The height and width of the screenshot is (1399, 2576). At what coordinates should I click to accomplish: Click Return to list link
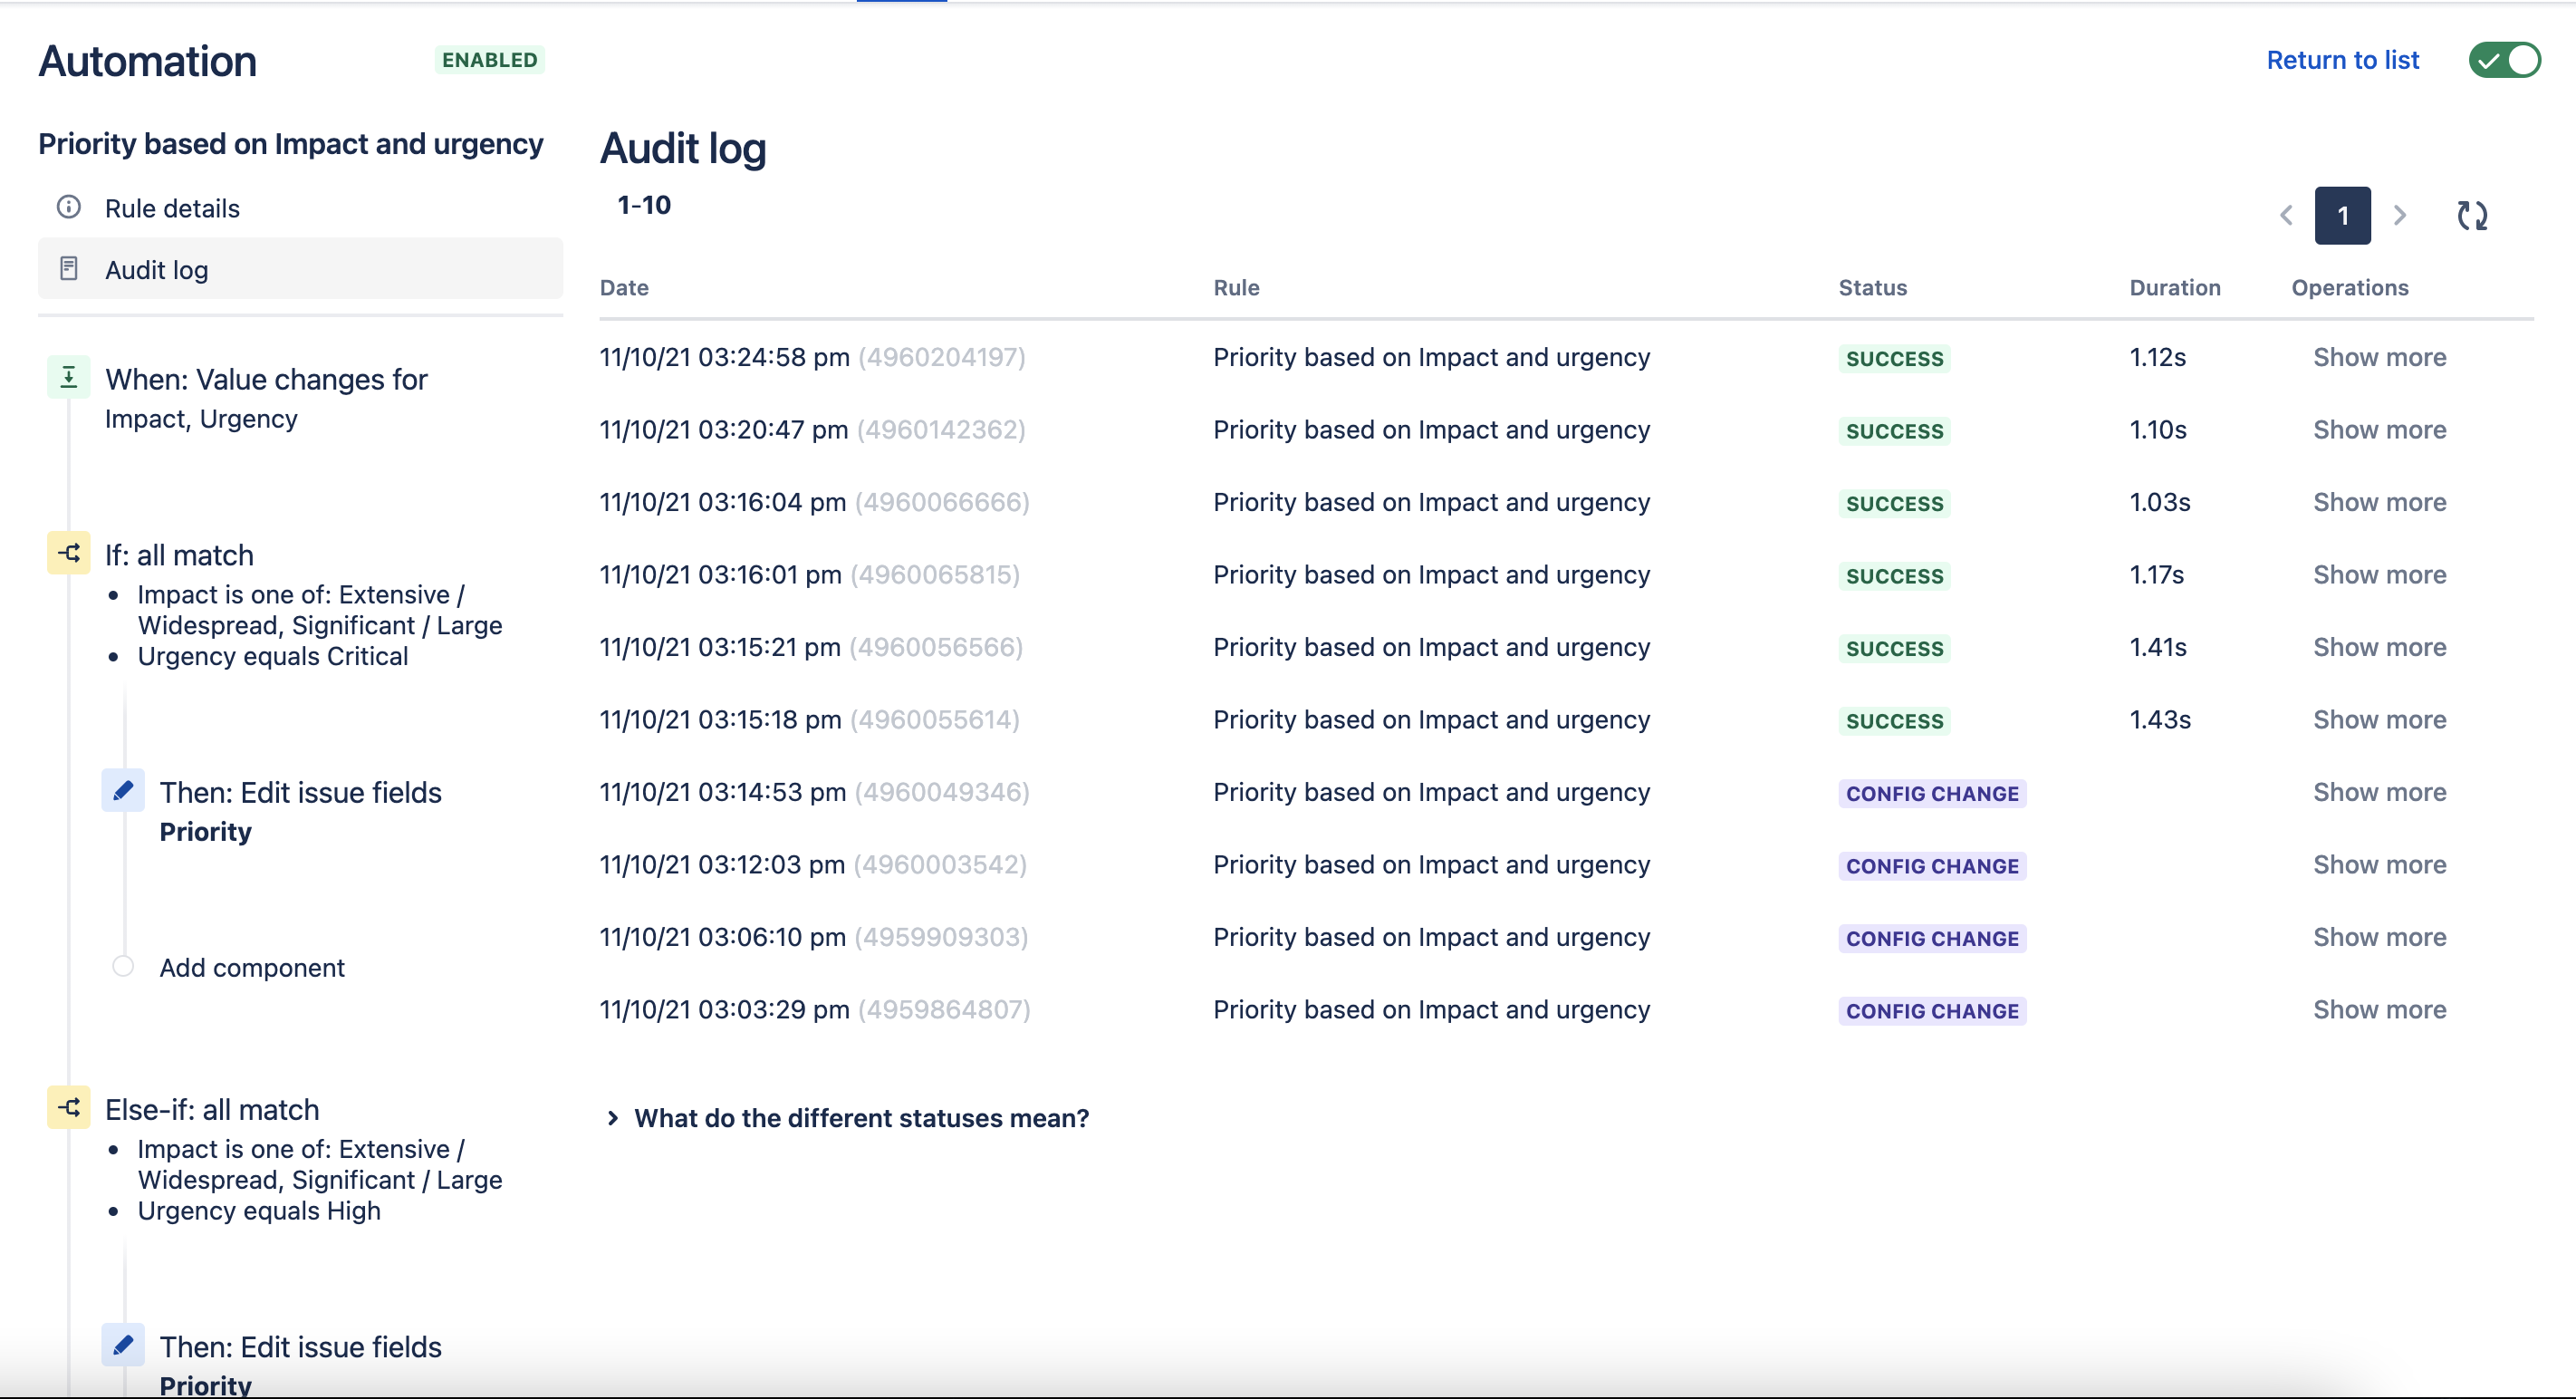[2342, 60]
